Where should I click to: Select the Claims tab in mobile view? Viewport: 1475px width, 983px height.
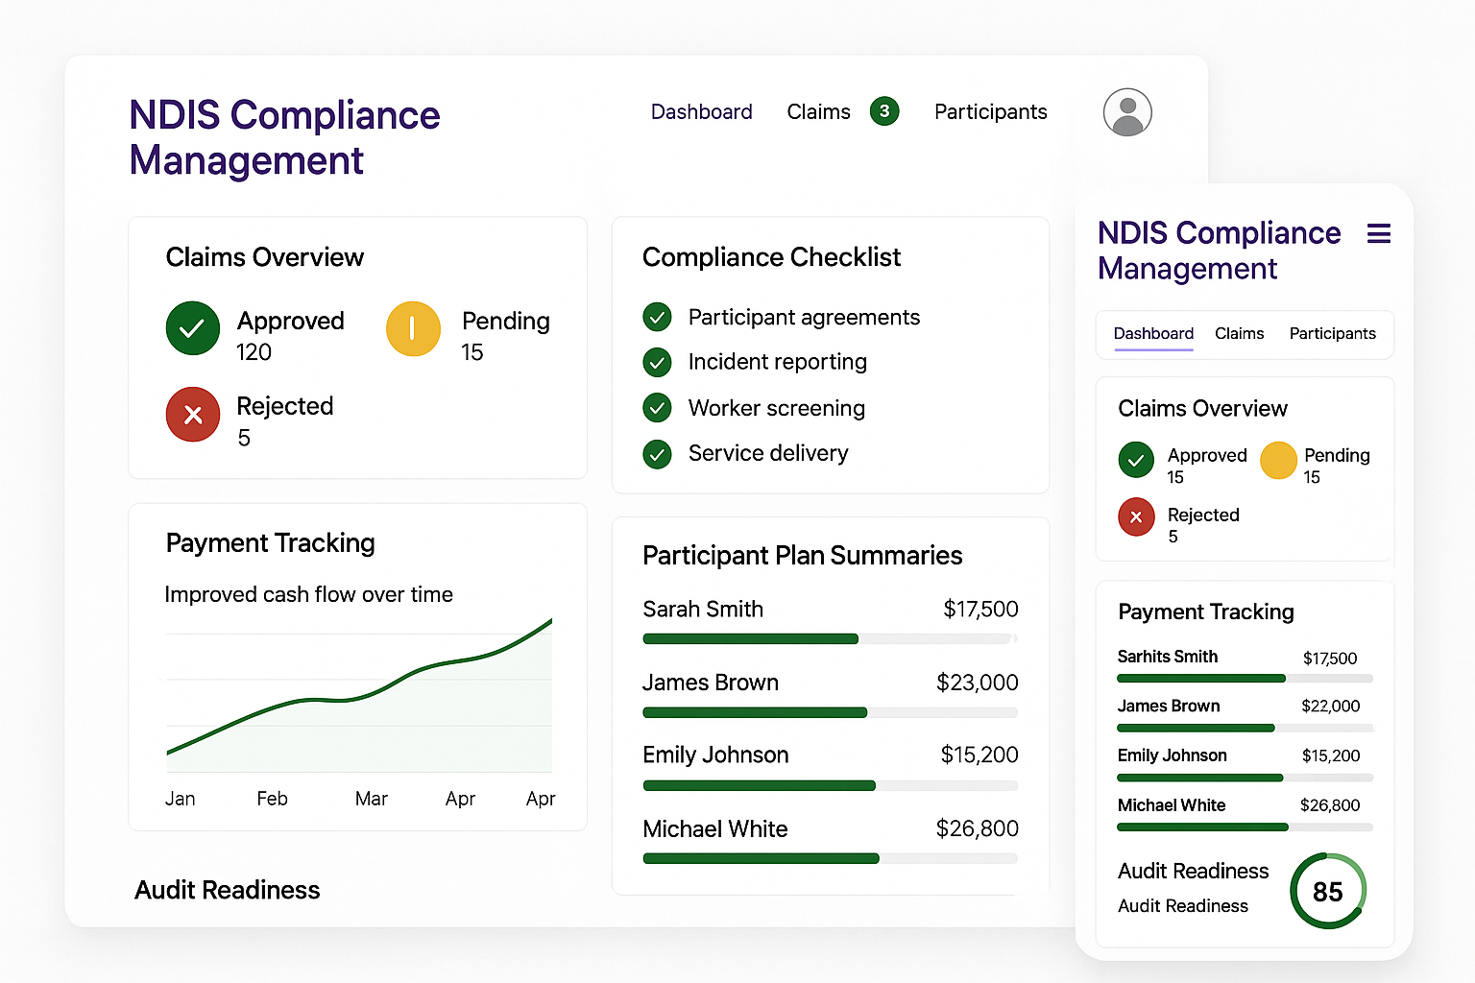coord(1239,333)
